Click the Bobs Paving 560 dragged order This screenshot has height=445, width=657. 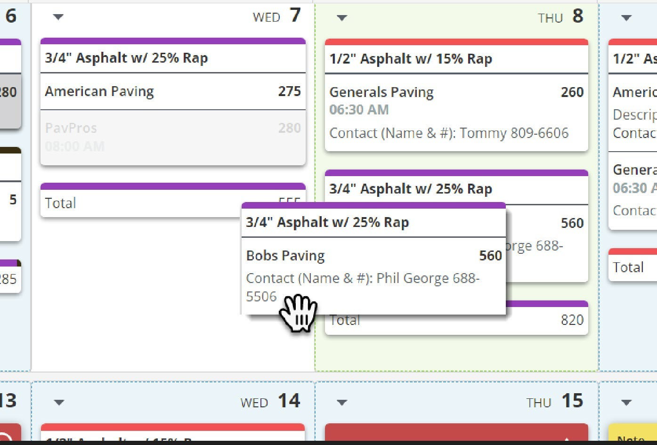coord(373,275)
